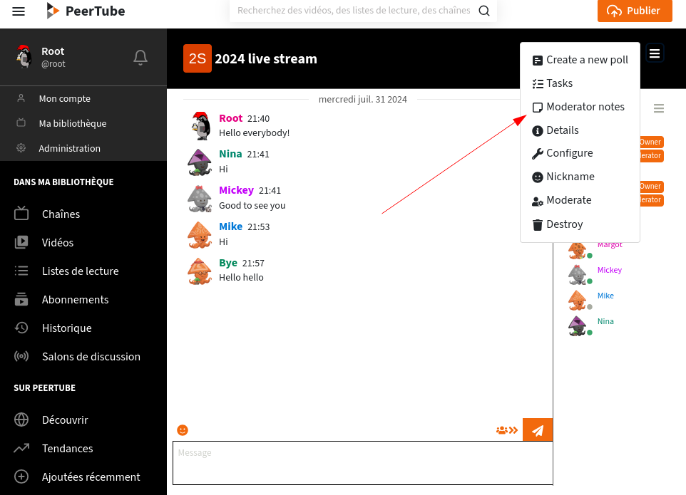Send the chat message with the paper plane icon
This screenshot has width=686, height=495.
tap(538, 429)
